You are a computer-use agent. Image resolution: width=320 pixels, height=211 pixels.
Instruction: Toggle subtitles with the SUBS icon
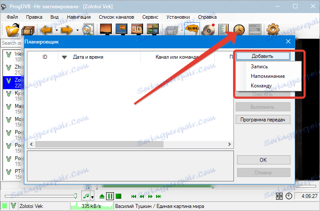pyautogui.click(x=192, y=30)
